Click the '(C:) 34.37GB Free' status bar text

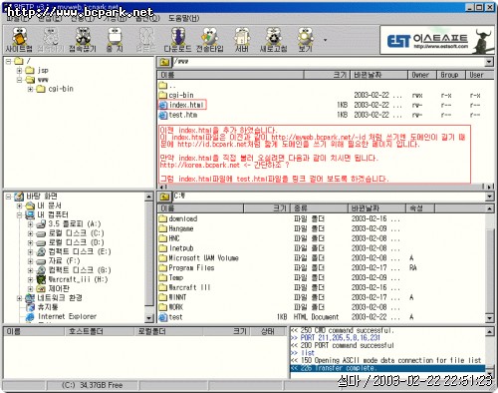click(x=92, y=385)
